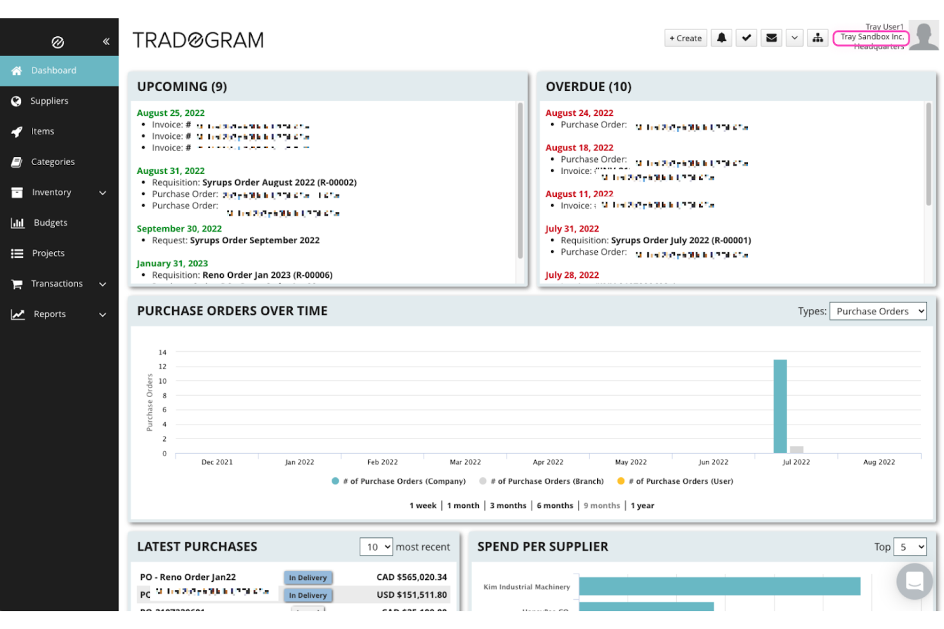Set chart range to 1 month
The width and height of the screenshot is (944, 629).
tap(463, 506)
